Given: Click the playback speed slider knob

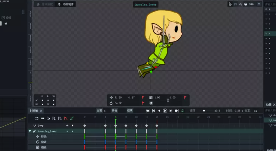Looking at the screenshot, I should 204,111.
